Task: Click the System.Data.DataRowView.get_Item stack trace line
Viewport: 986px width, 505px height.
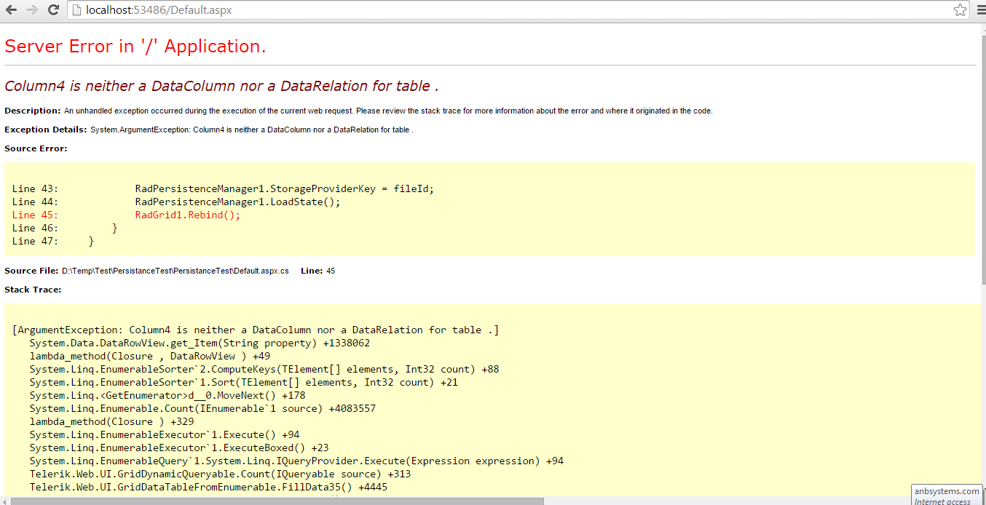Action: 200,343
